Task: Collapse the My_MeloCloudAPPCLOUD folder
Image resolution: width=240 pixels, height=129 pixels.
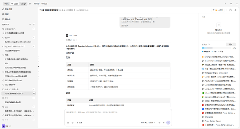Action: click(14, 46)
